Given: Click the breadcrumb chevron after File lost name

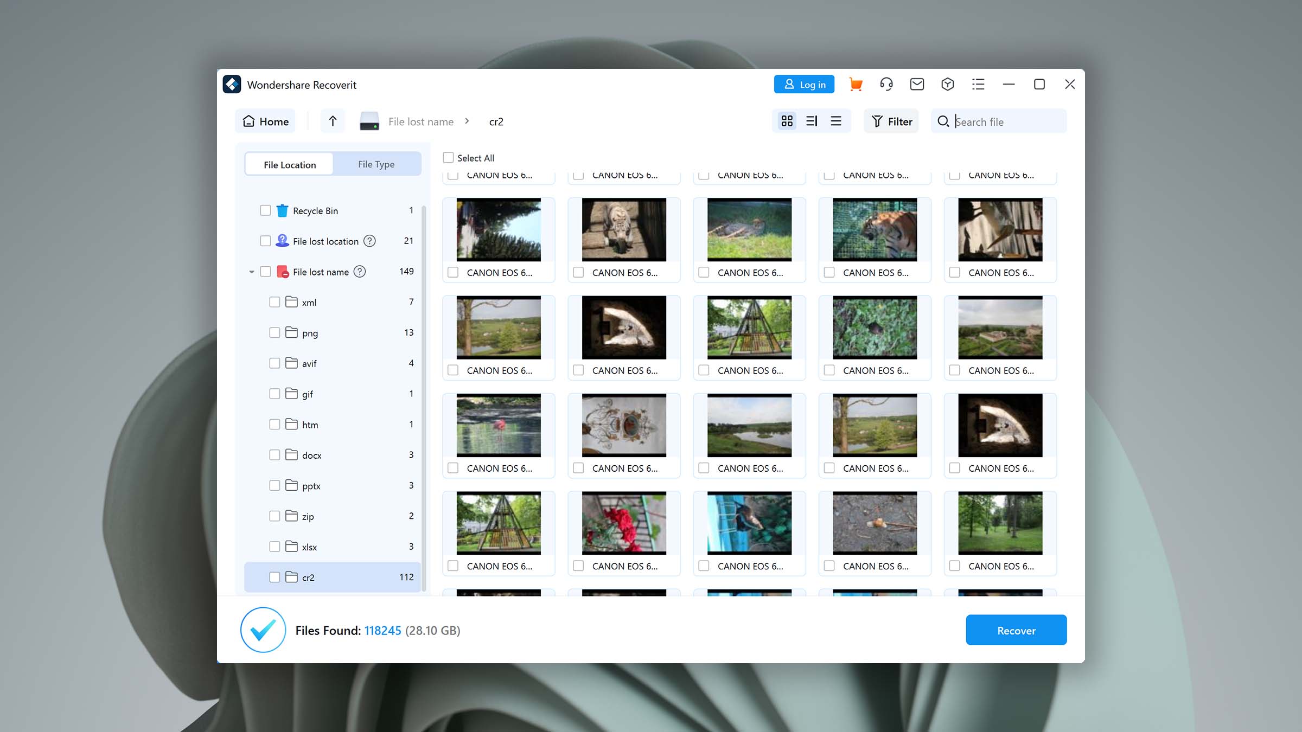Looking at the screenshot, I should point(467,121).
